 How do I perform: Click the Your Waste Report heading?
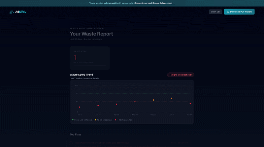pyautogui.click(x=91, y=34)
